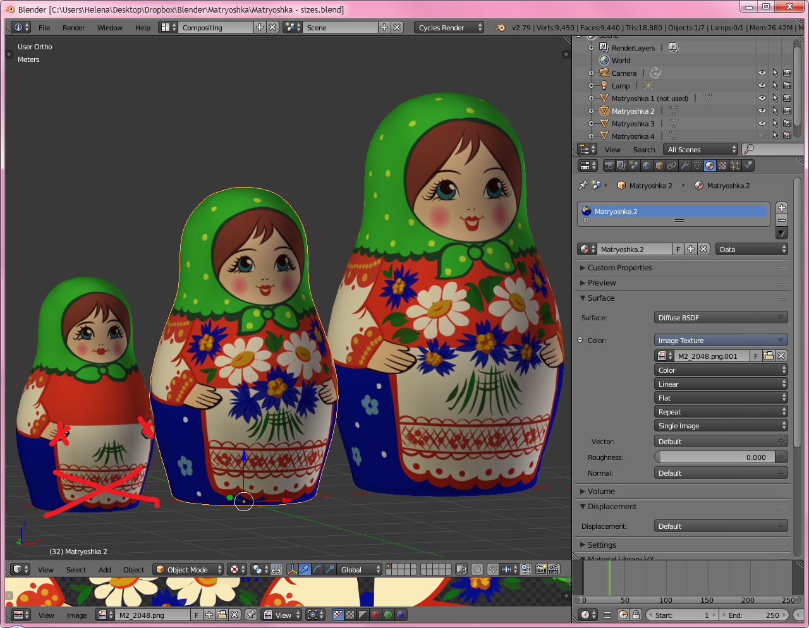This screenshot has width=809, height=628.
Task: Open the Constraints properties tab chain icon
Action: [672, 166]
